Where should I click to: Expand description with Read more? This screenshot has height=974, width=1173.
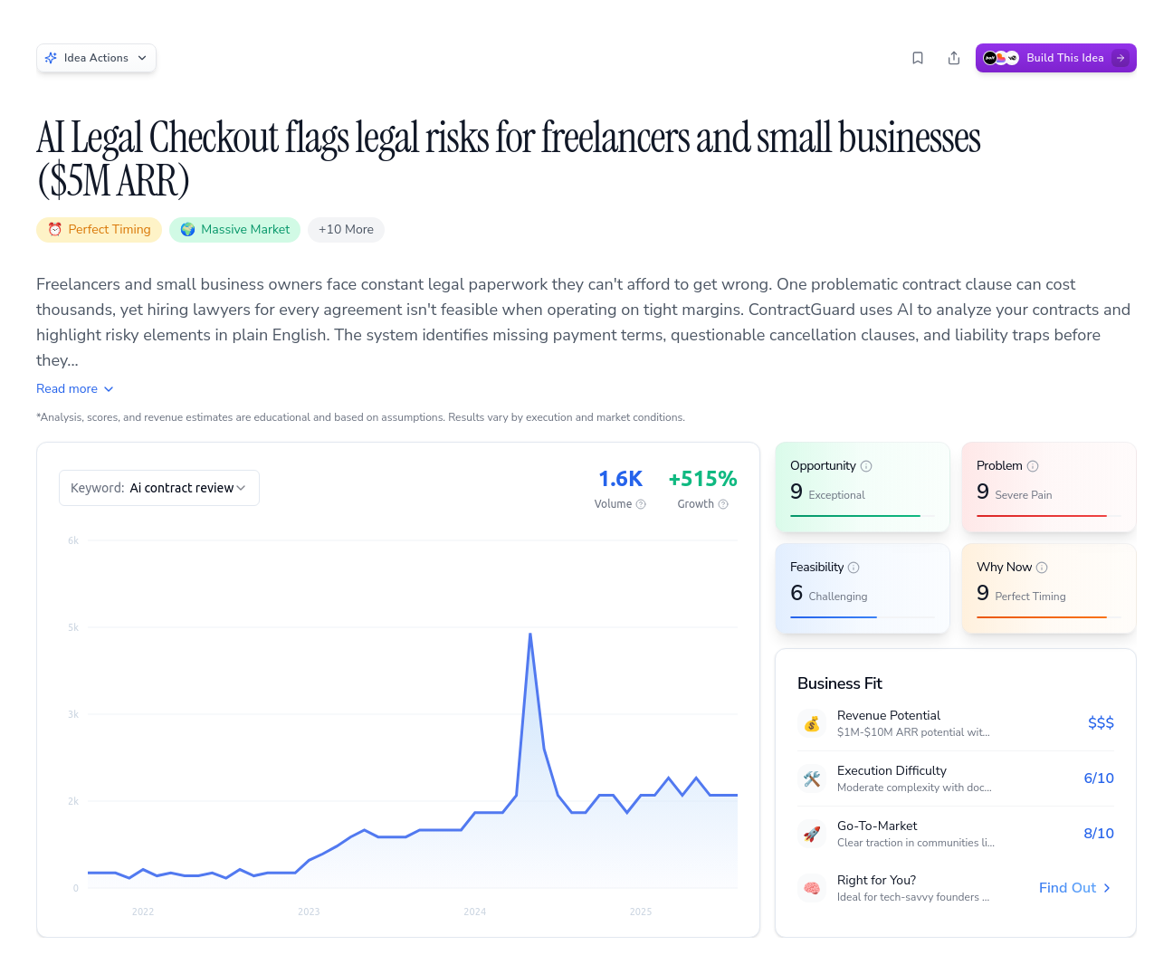pos(74,388)
